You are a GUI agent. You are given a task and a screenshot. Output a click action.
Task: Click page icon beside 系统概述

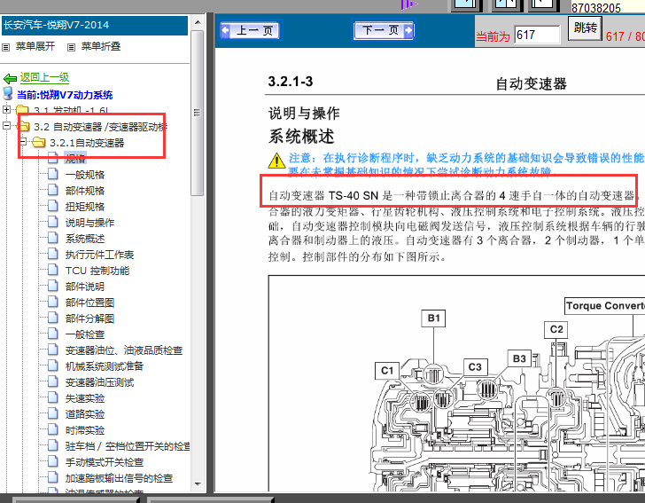coord(53,237)
